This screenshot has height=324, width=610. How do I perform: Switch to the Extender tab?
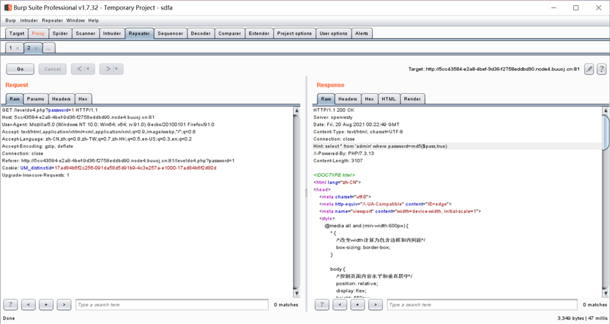[259, 33]
